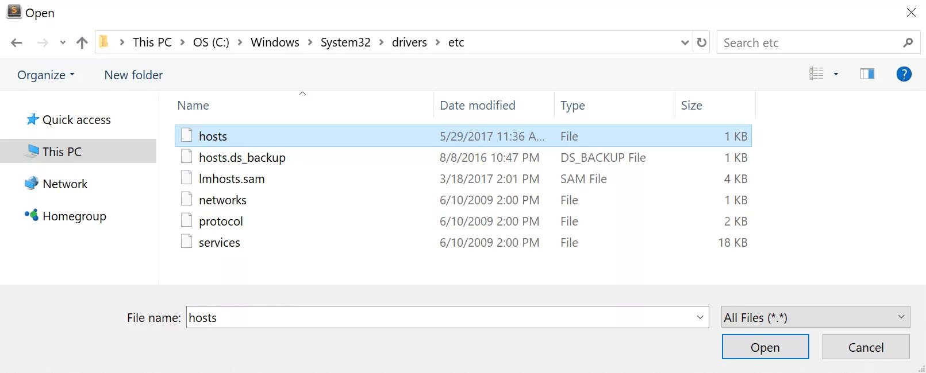This screenshot has height=373, width=926.
Task: Refresh the etc folder listing
Action: point(701,42)
